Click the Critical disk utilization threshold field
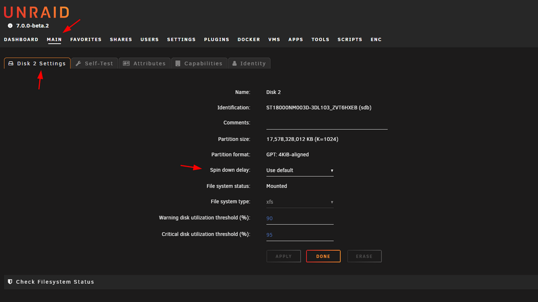 pos(300,235)
